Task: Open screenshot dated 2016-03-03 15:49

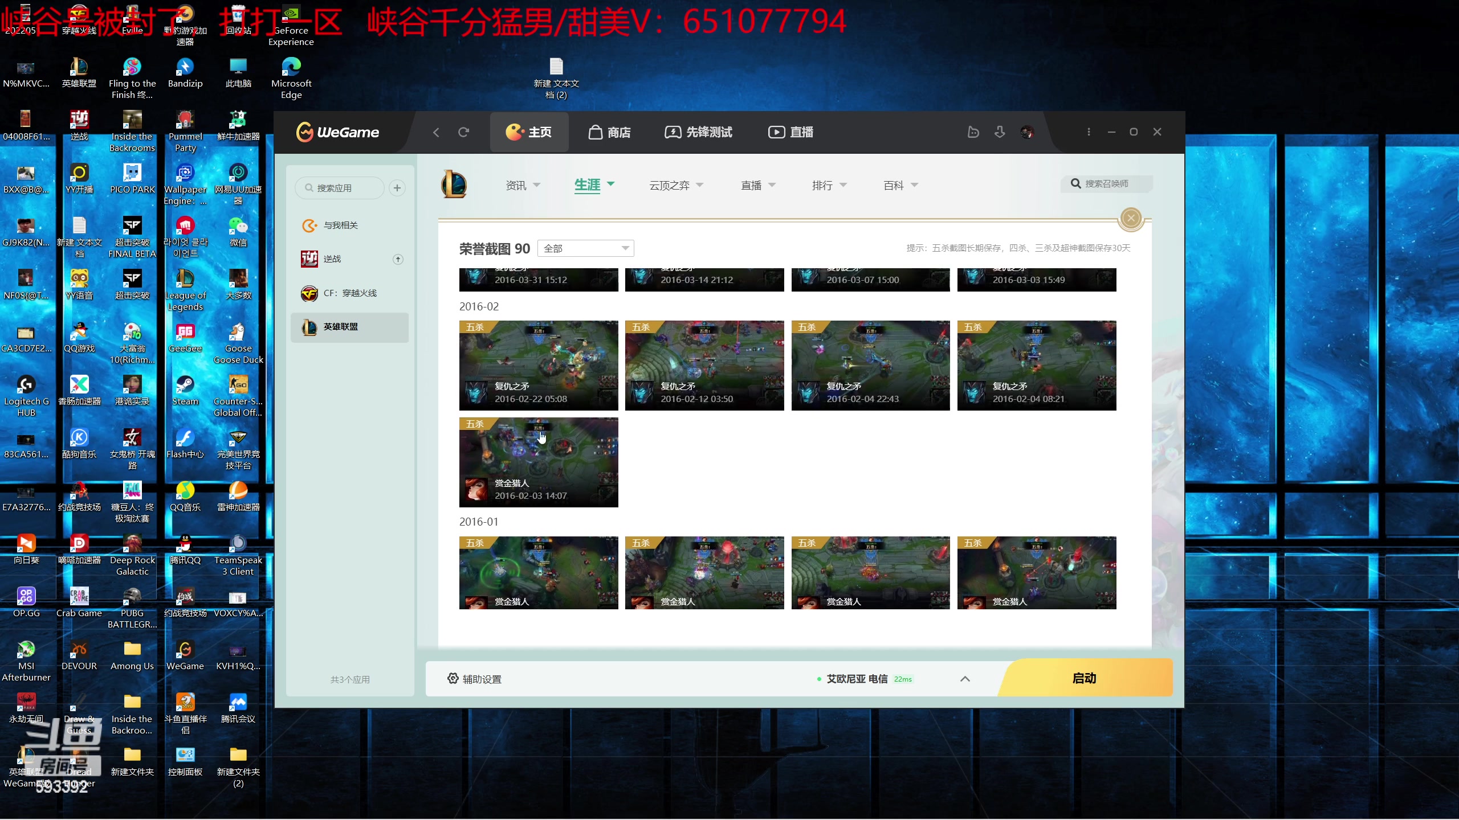Action: (1037, 280)
